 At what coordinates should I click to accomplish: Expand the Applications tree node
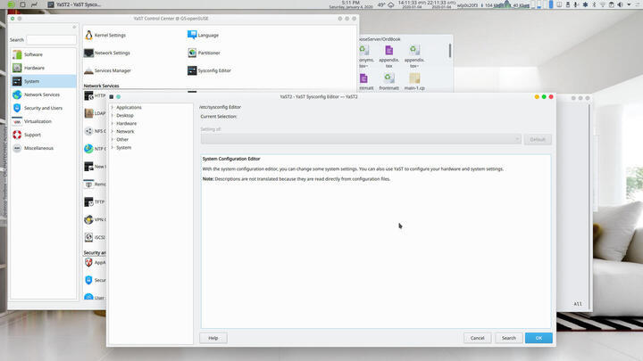coord(113,107)
